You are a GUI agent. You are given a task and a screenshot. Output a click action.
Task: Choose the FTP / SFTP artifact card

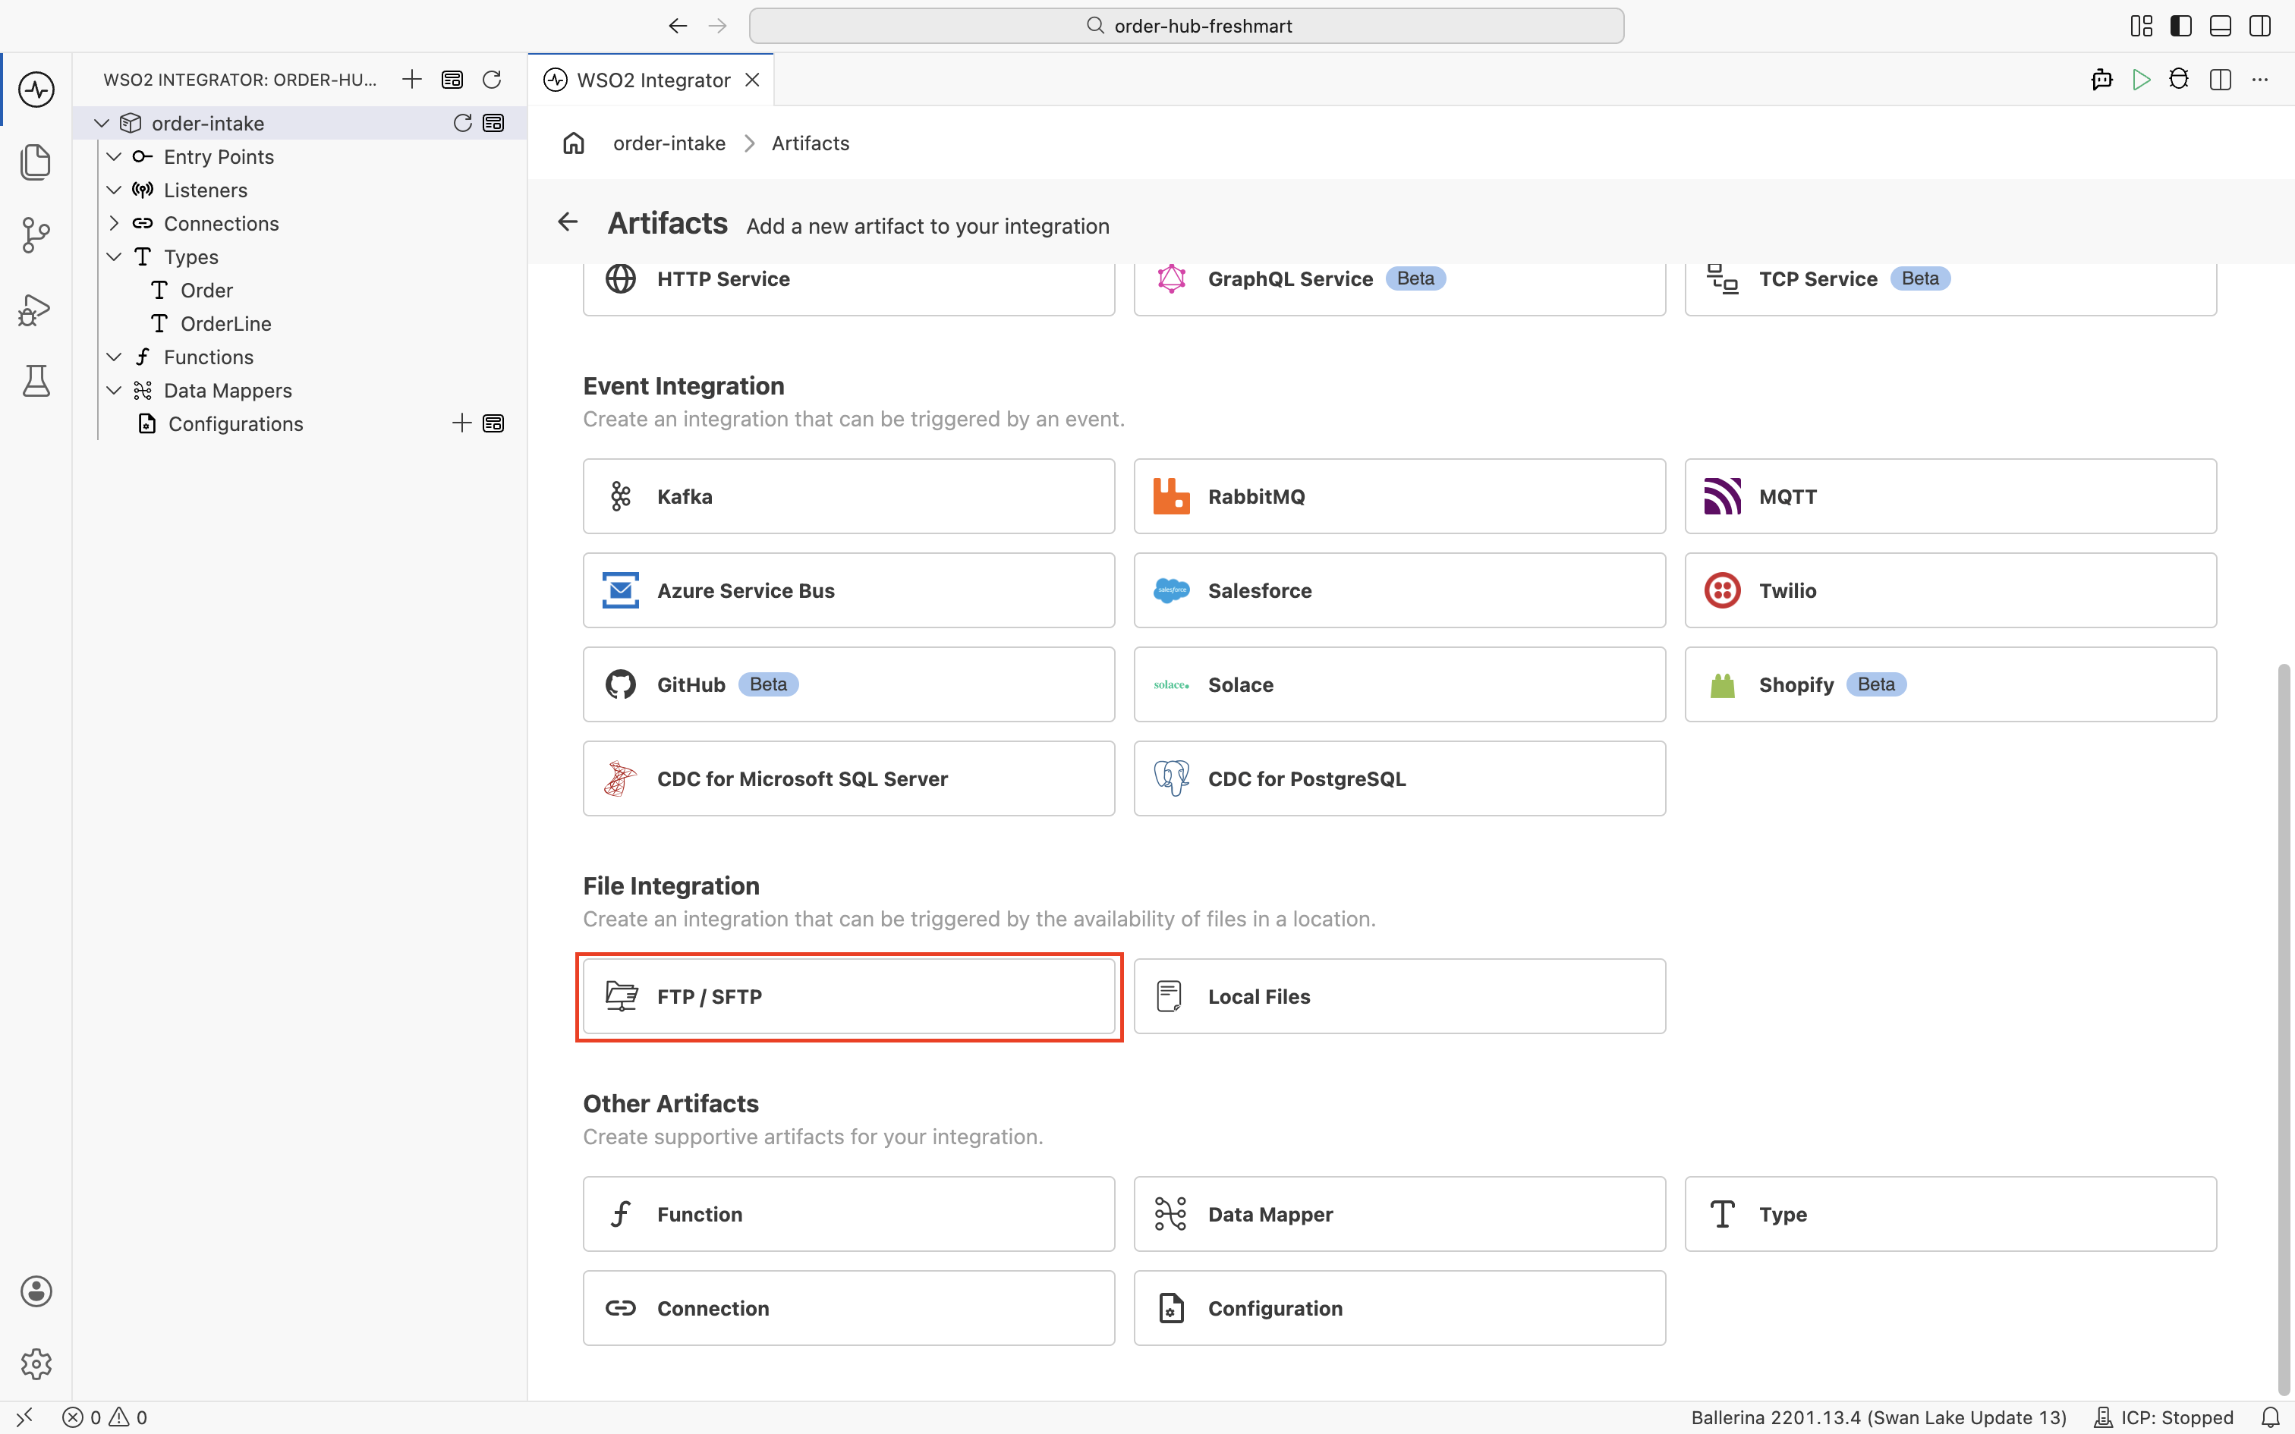click(x=848, y=995)
